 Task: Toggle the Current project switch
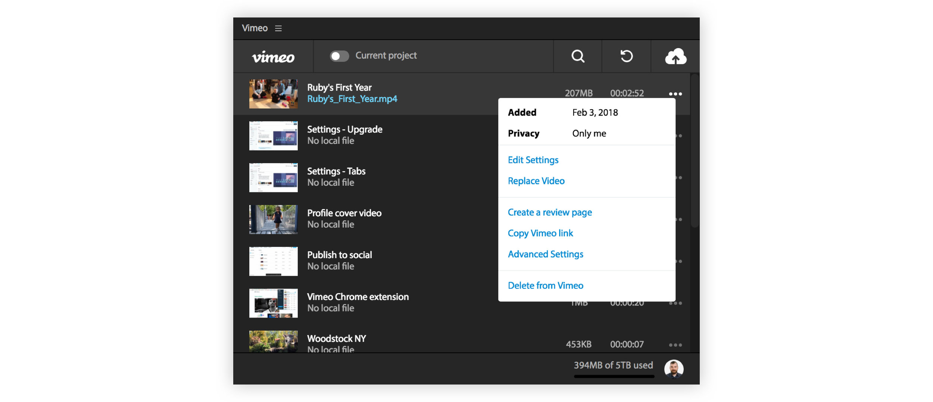[x=339, y=56]
